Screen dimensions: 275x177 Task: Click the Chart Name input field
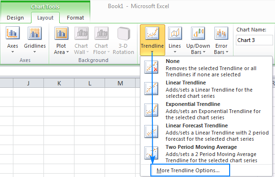[254, 40]
